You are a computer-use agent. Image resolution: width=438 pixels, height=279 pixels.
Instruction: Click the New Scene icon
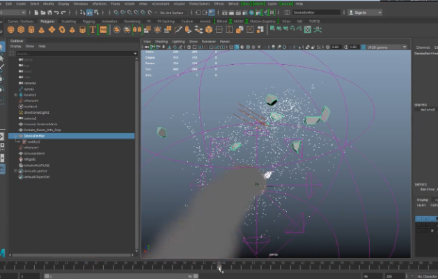[36, 13]
